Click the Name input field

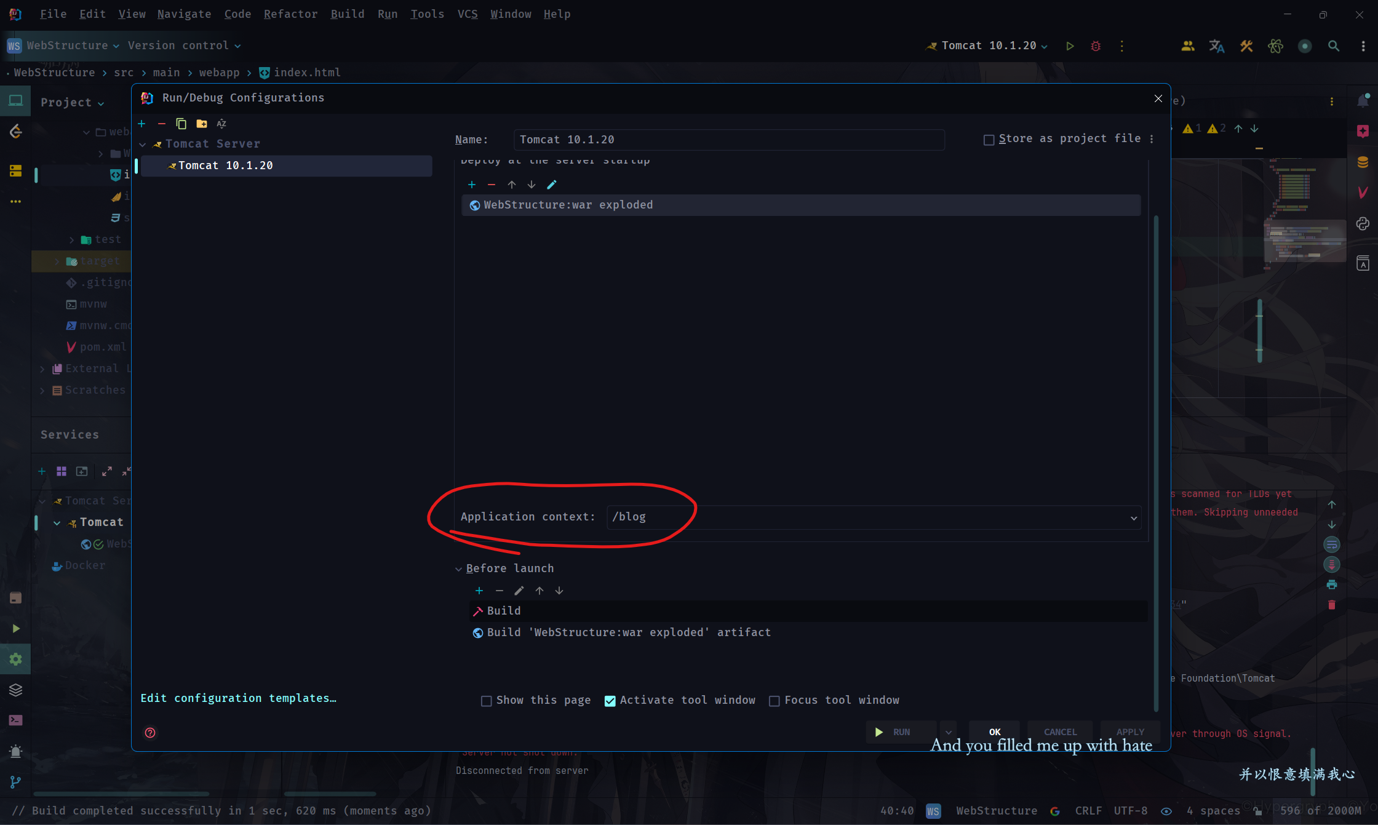coord(729,140)
